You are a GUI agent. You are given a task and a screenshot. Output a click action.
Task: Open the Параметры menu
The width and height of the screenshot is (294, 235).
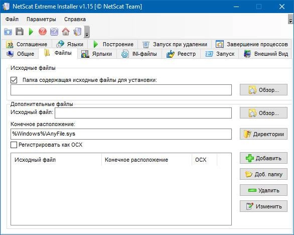click(x=41, y=19)
